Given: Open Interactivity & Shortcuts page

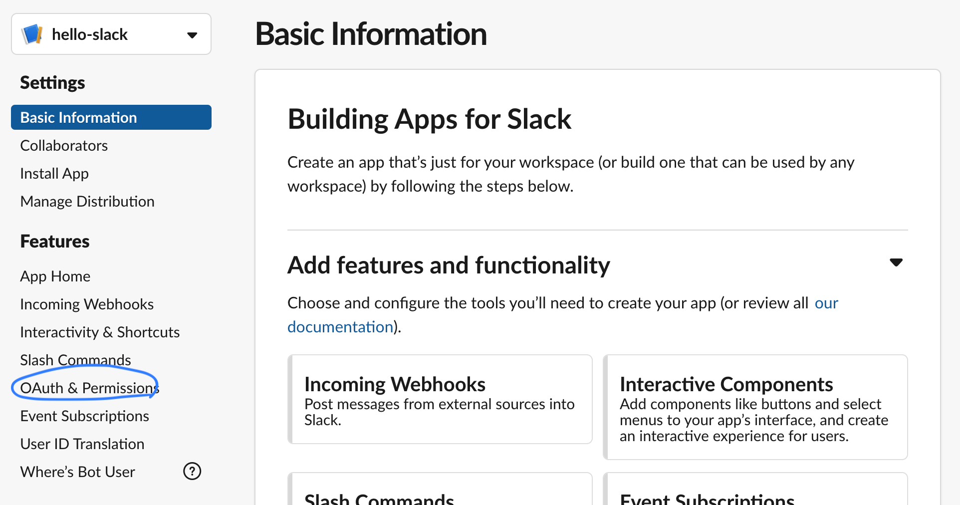Looking at the screenshot, I should tap(100, 332).
